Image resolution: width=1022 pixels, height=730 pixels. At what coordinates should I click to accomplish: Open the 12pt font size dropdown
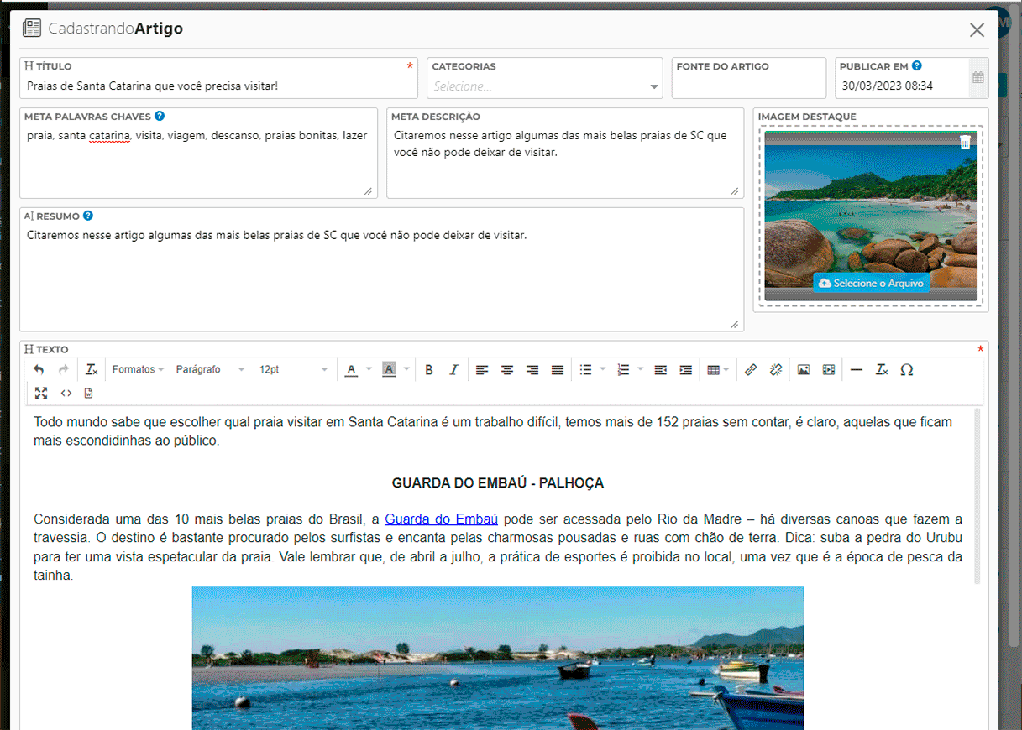tap(293, 369)
